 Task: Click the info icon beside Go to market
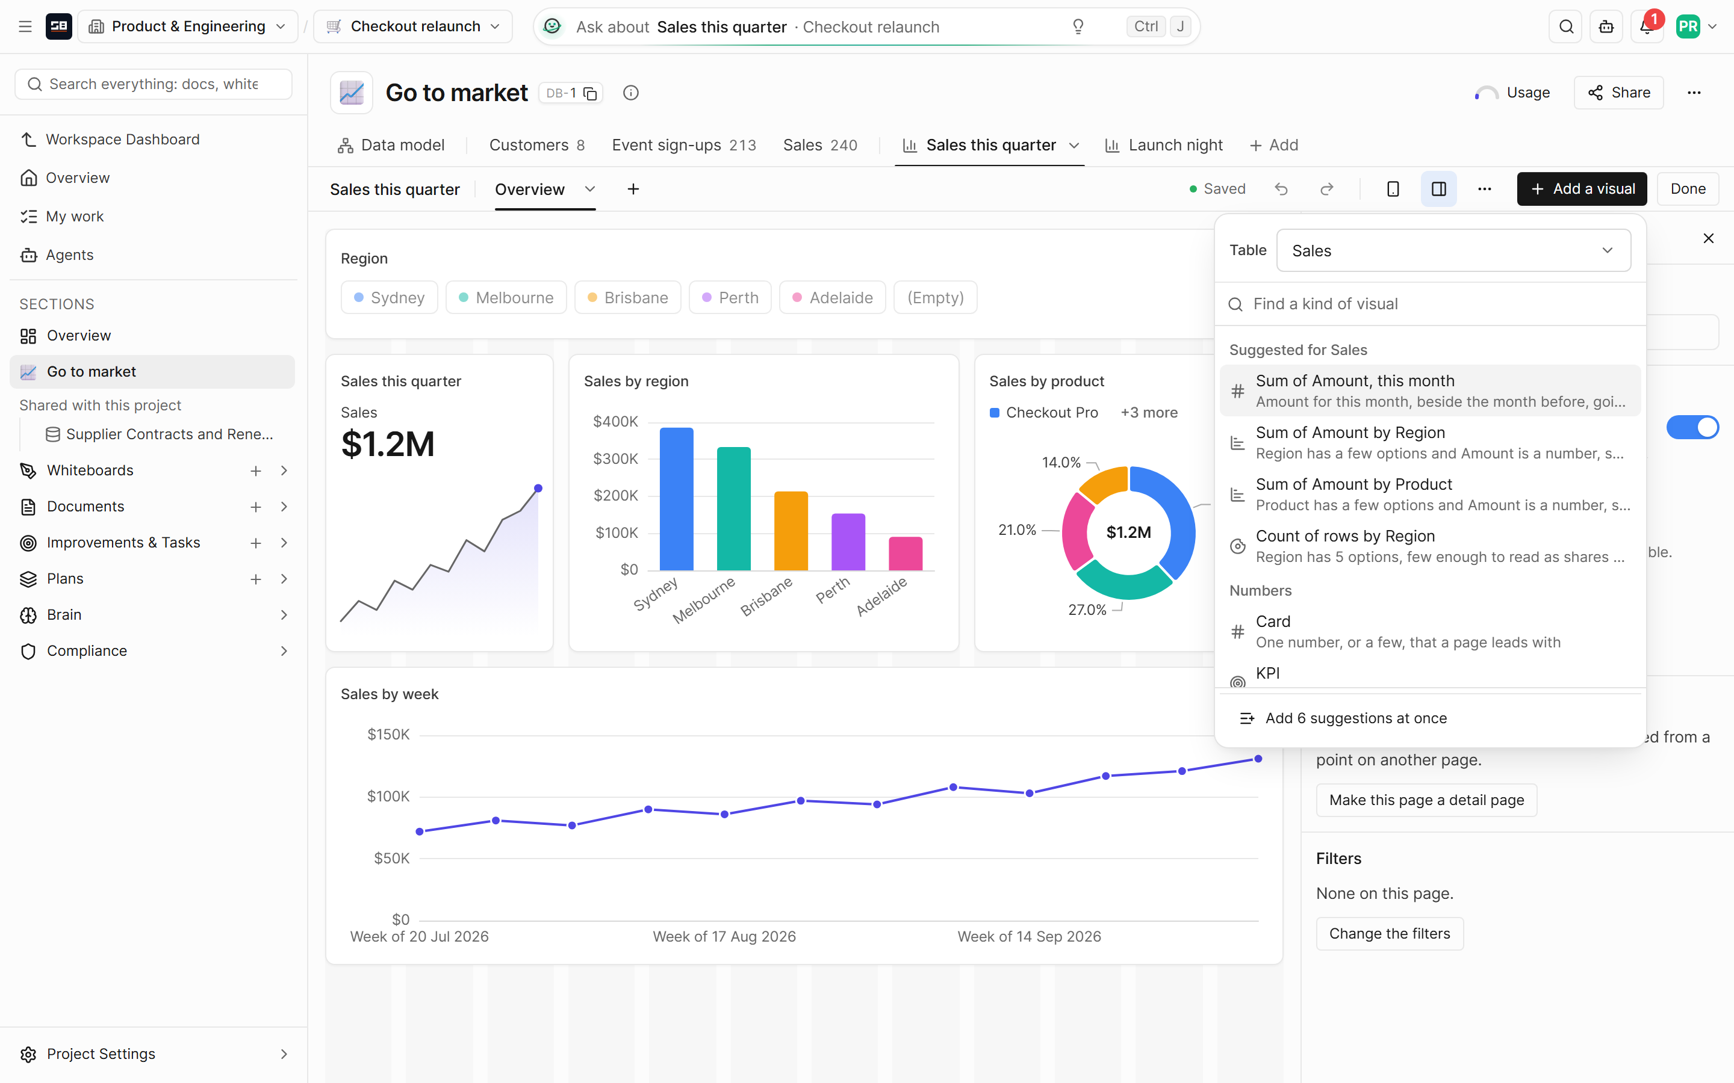pyautogui.click(x=630, y=93)
